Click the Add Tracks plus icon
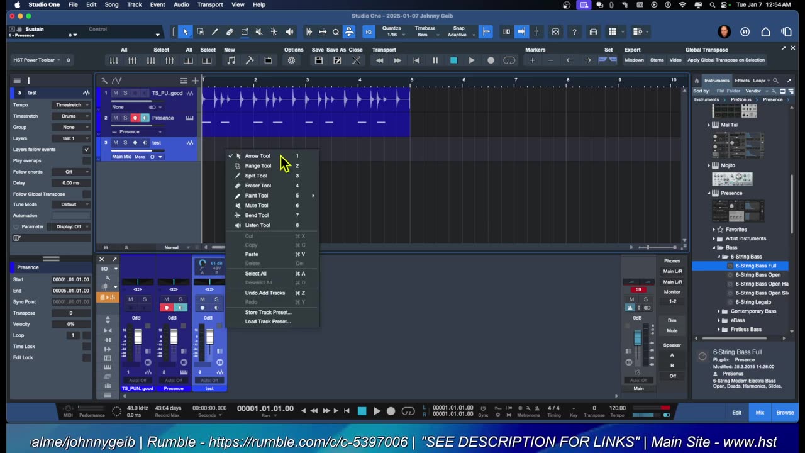Viewport: 805px width, 453px height. [195, 81]
